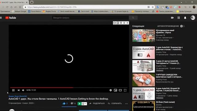Go to YouTube home logo
Image resolution: width=197 pixels, height=111 pixels.
tap(11, 18)
